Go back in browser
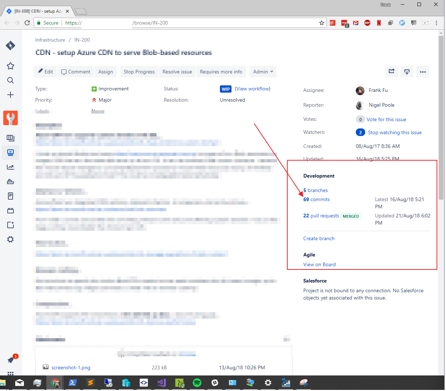The width and height of the screenshot is (446, 391). 7,23
